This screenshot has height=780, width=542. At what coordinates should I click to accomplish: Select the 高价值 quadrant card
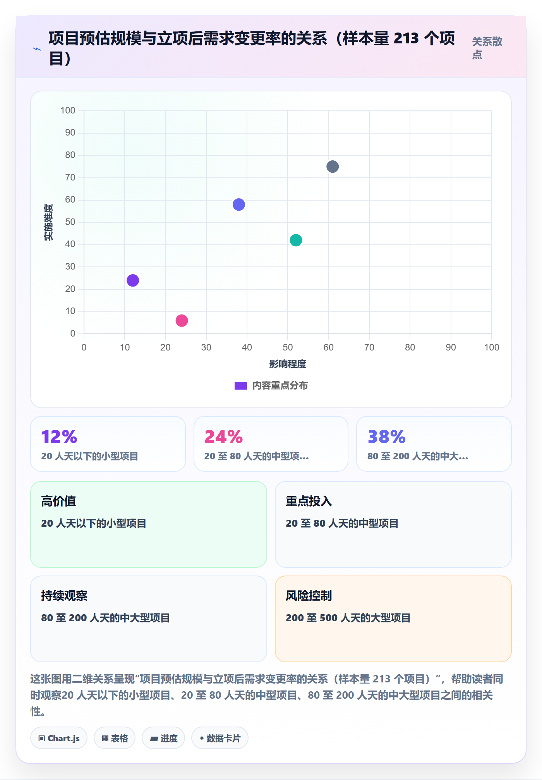tap(149, 524)
